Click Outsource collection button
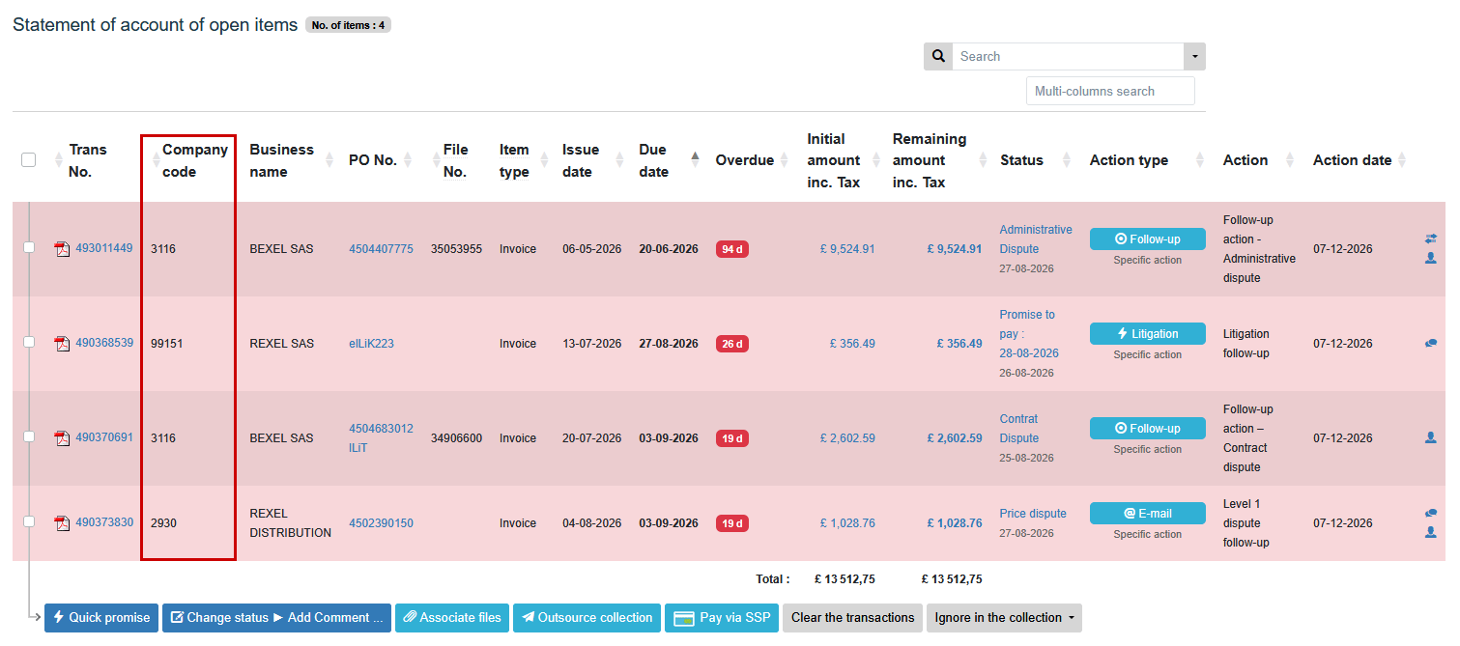Viewport: 1460px width, 646px height. click(x=587, y=618)
